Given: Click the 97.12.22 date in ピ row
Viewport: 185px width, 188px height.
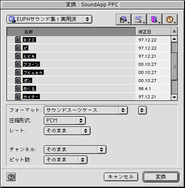Looking at the screenshot, I should [x=147, y=48].
